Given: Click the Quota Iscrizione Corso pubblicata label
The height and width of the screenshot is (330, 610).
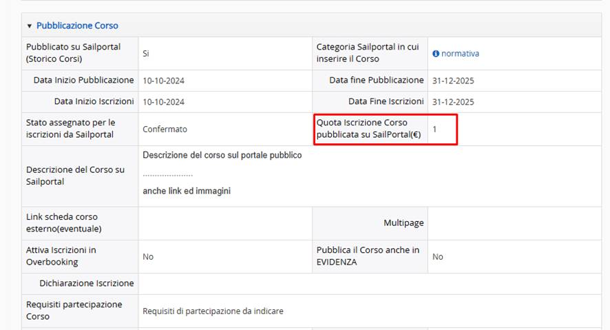Looking at the screenshot, I should [x=368, y=129].
